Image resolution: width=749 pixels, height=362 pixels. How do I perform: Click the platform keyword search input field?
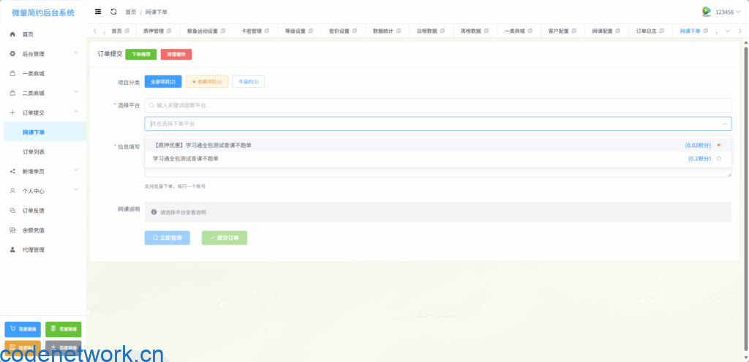pos(437,105)
